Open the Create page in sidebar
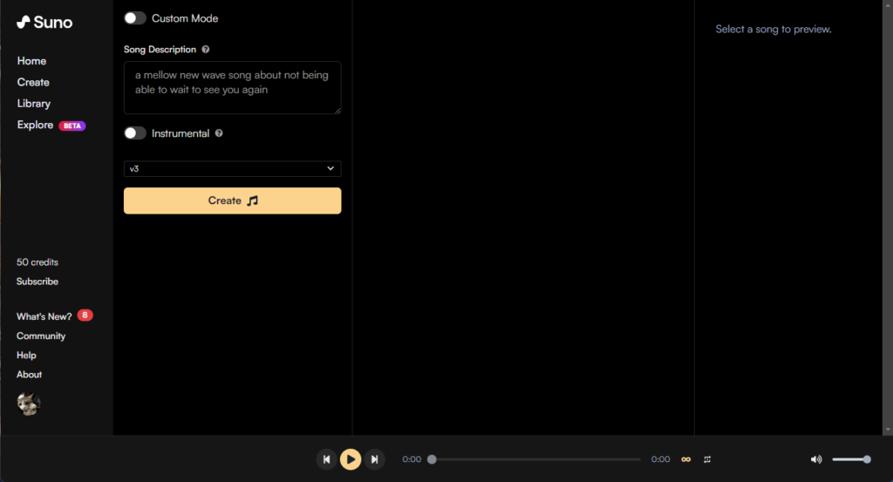Image resolution: width=893 pixels, height=482 pixels. 33,82
